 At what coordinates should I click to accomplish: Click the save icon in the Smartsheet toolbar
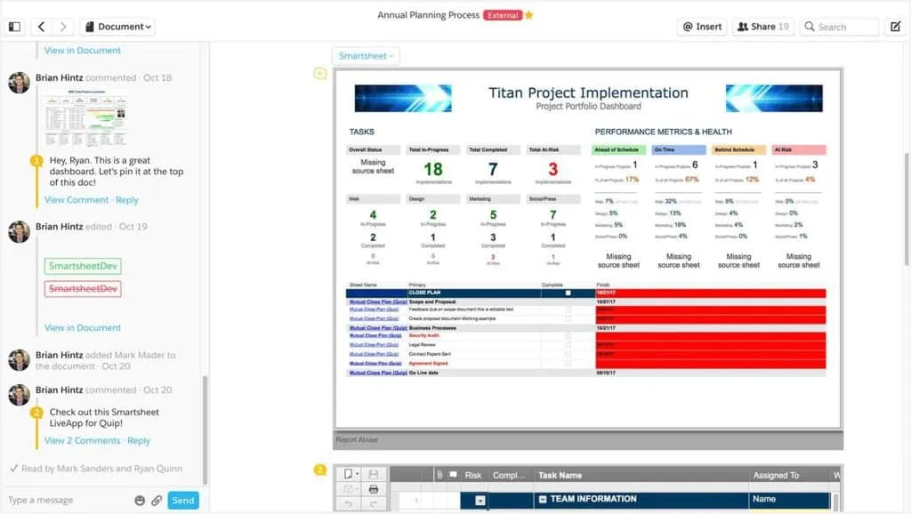375,473
